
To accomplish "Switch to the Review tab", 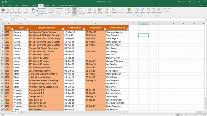I will (x=47, y=5).
